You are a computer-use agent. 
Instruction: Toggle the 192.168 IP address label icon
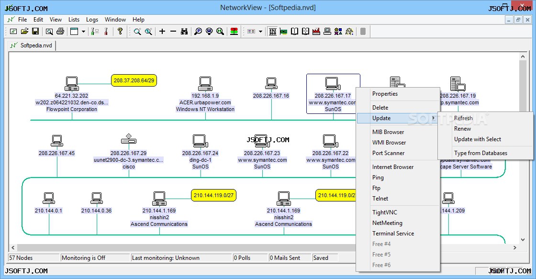pyautogui.click(x=272, y=32)
